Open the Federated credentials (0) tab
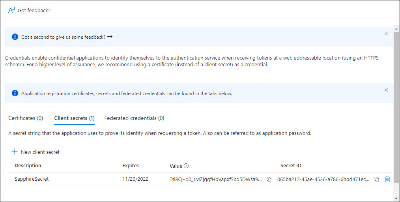Screen dimensions: 400x202 click(x=134, y=118)
